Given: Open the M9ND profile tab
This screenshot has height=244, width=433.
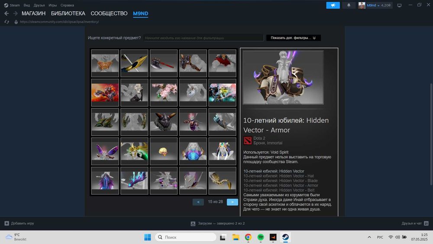Looking at the screenshot, I should click(141, 13).
